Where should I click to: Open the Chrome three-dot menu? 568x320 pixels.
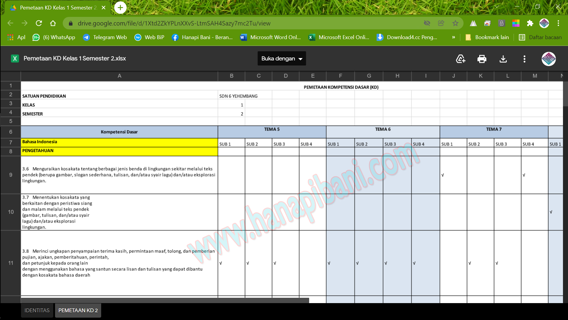pos(558,23)
